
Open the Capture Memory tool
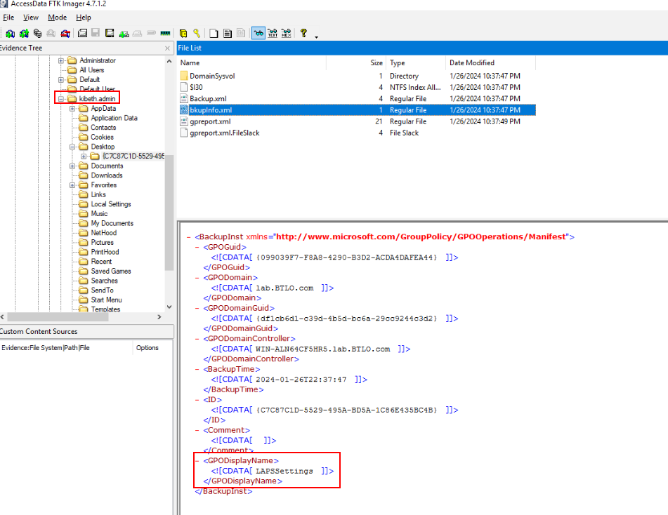pos(165,33)
